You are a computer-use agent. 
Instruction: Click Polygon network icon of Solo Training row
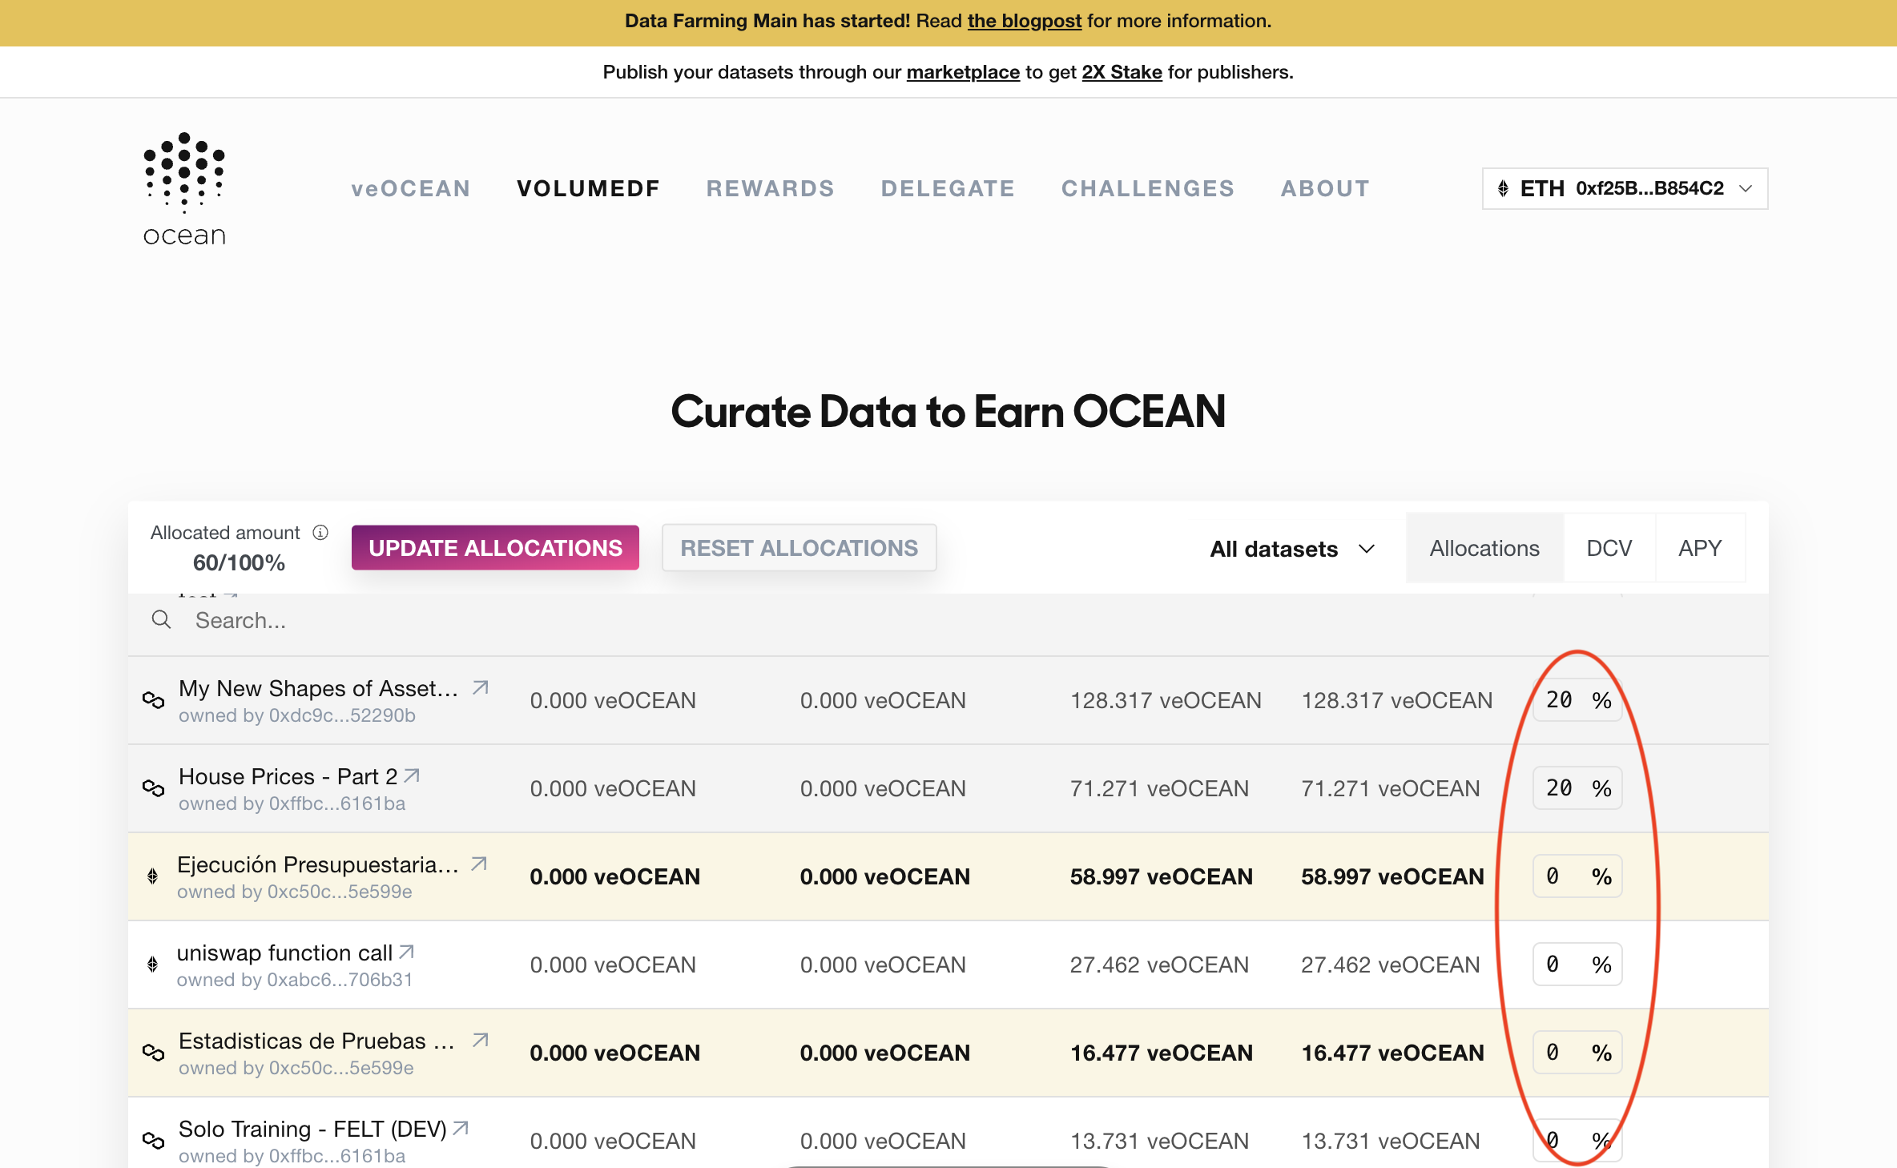tap(153, 1141)
